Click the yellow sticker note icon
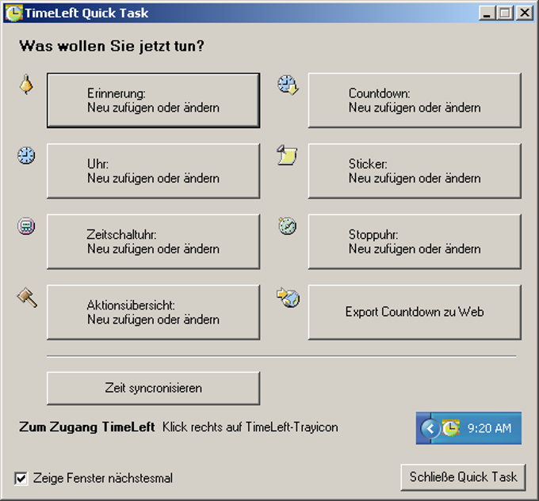539x501 pixels. coord(287,155)
